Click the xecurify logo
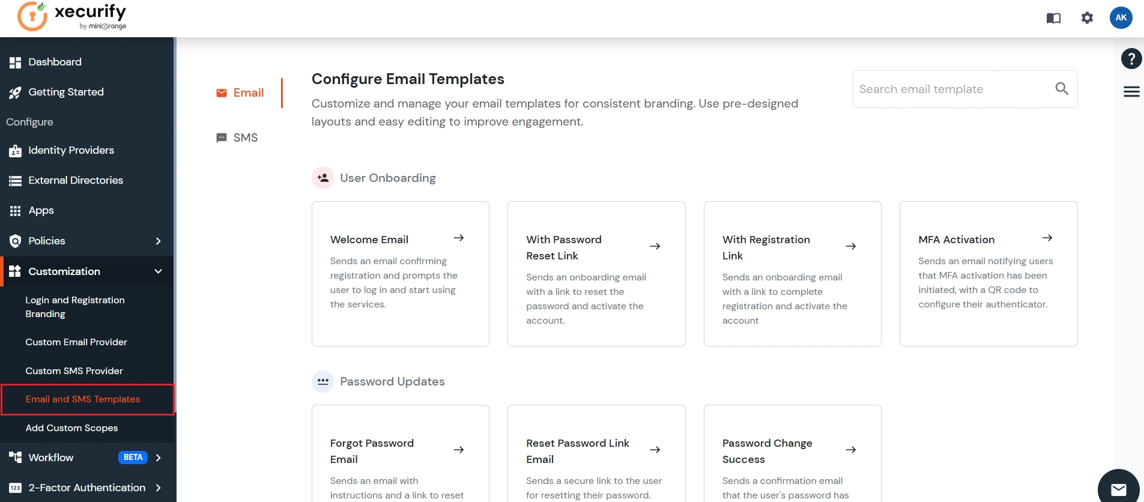This screenshot has height=502, width=1144. [x=72, y=16]
